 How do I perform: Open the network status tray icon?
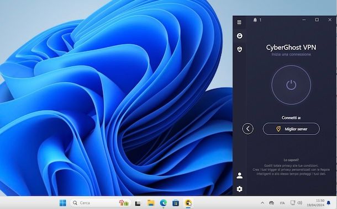292,202
